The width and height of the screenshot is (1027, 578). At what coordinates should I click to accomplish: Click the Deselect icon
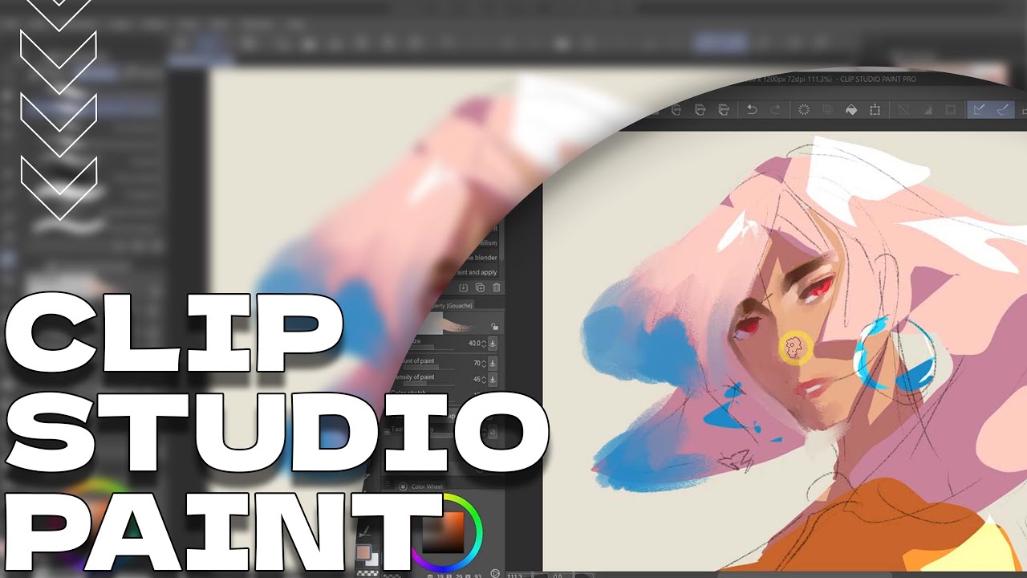(x=903, y=110)
